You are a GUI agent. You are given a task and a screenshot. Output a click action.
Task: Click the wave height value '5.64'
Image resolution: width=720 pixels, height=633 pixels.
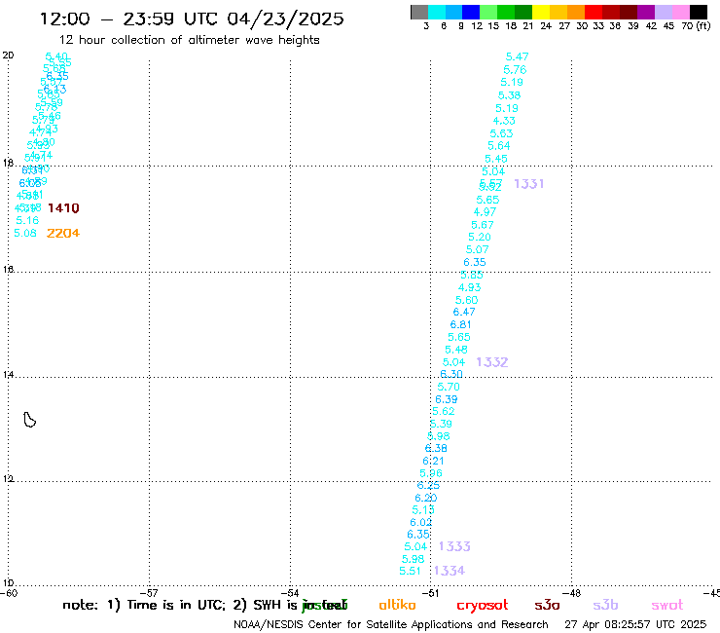(499, 146)
